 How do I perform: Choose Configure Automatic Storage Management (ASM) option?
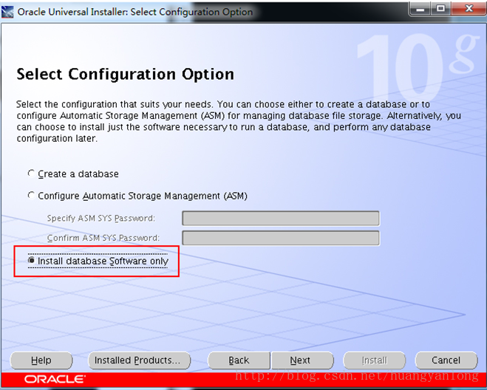(31, 196)
